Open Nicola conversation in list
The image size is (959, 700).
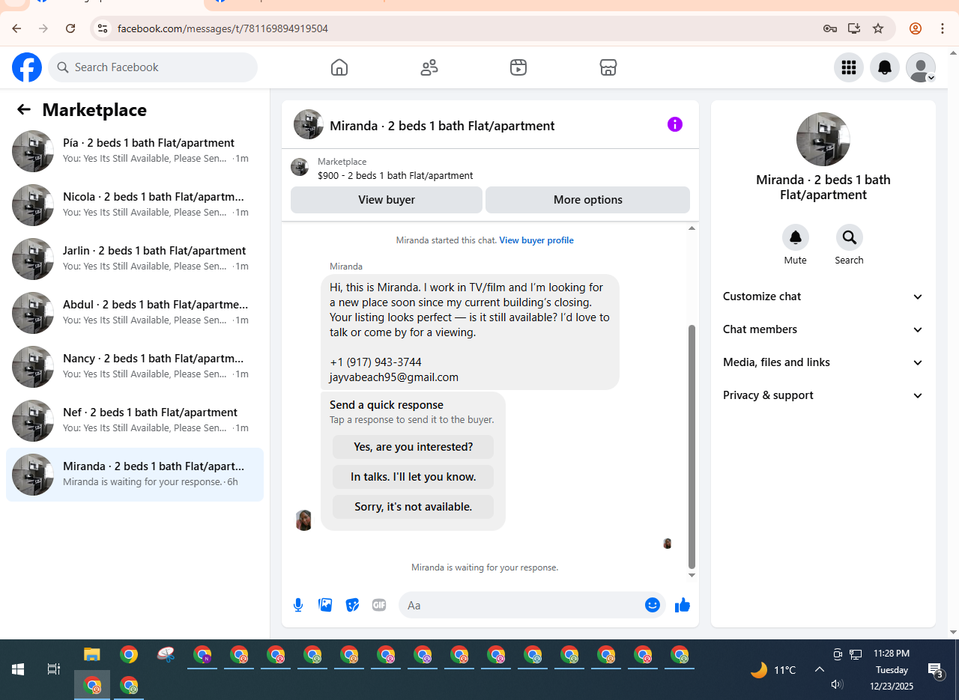135,205
